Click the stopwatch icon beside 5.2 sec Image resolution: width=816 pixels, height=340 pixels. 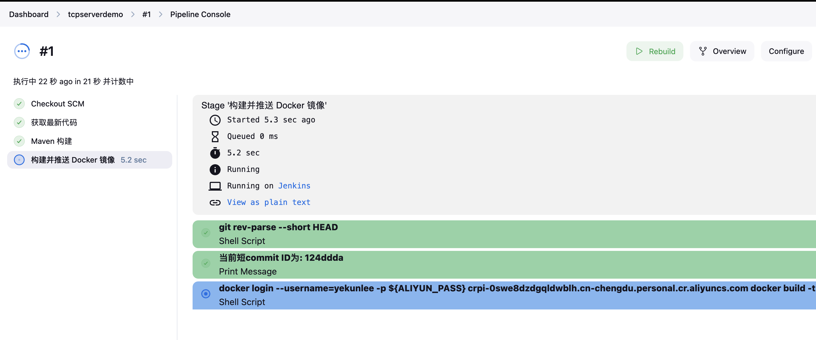pos(215,153)
